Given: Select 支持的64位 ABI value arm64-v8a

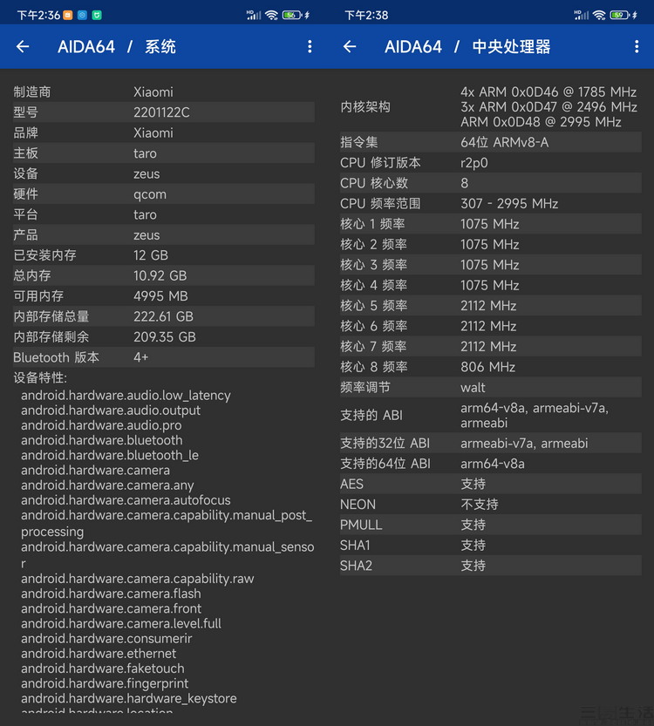Looking at the screenshot, I should (x=493, y=464).
